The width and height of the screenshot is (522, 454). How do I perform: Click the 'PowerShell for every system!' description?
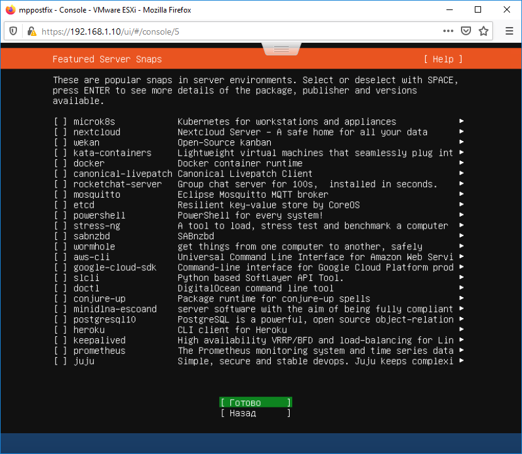250,215
